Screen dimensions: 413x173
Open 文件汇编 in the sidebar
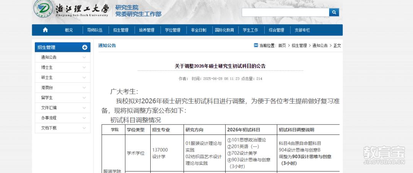point(49,108)
